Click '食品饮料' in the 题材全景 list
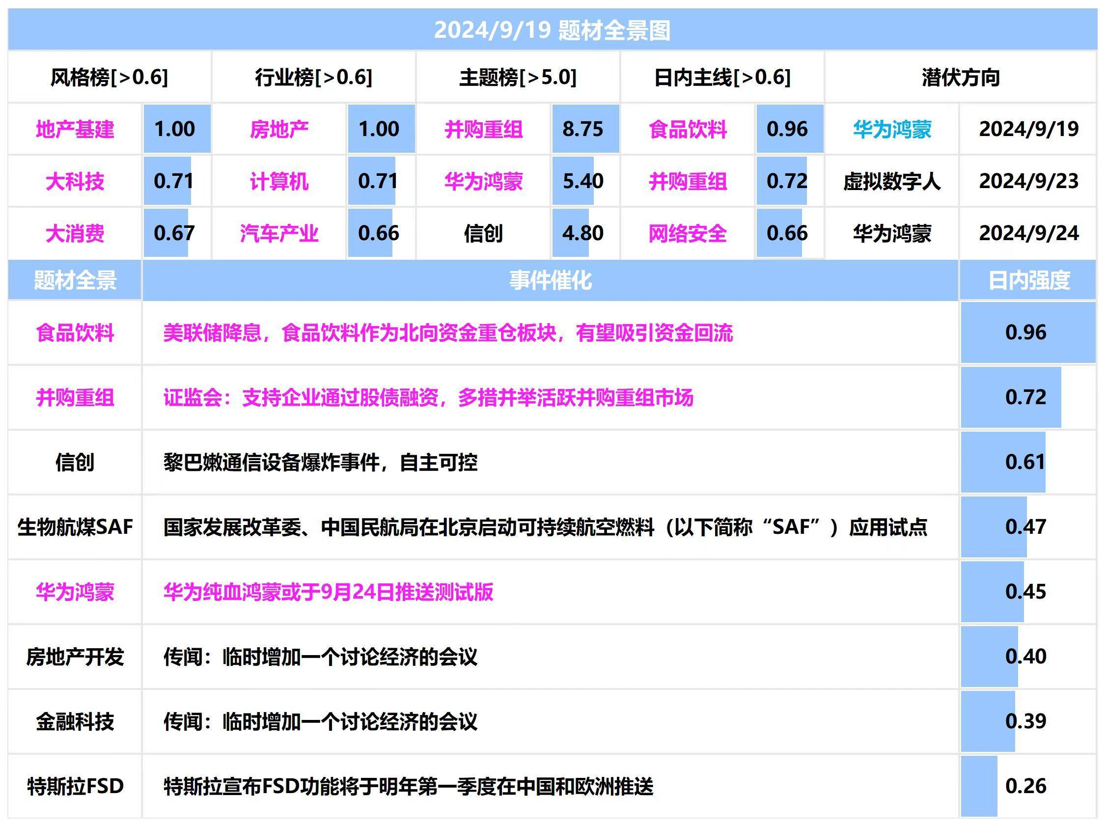The image size is (1105, 826). click(x=75, y=332)
